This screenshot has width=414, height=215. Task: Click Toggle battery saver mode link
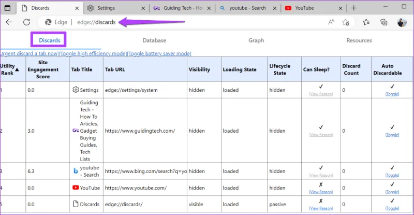click(159, 53)
